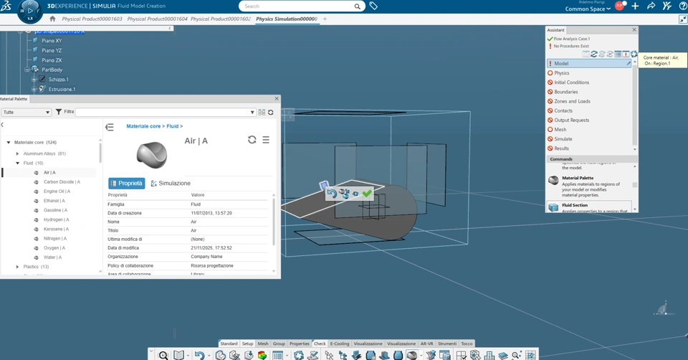Click the Materiale core breadcrumb link
Viewport: 688px width, 360px height.
click(143, 126)
